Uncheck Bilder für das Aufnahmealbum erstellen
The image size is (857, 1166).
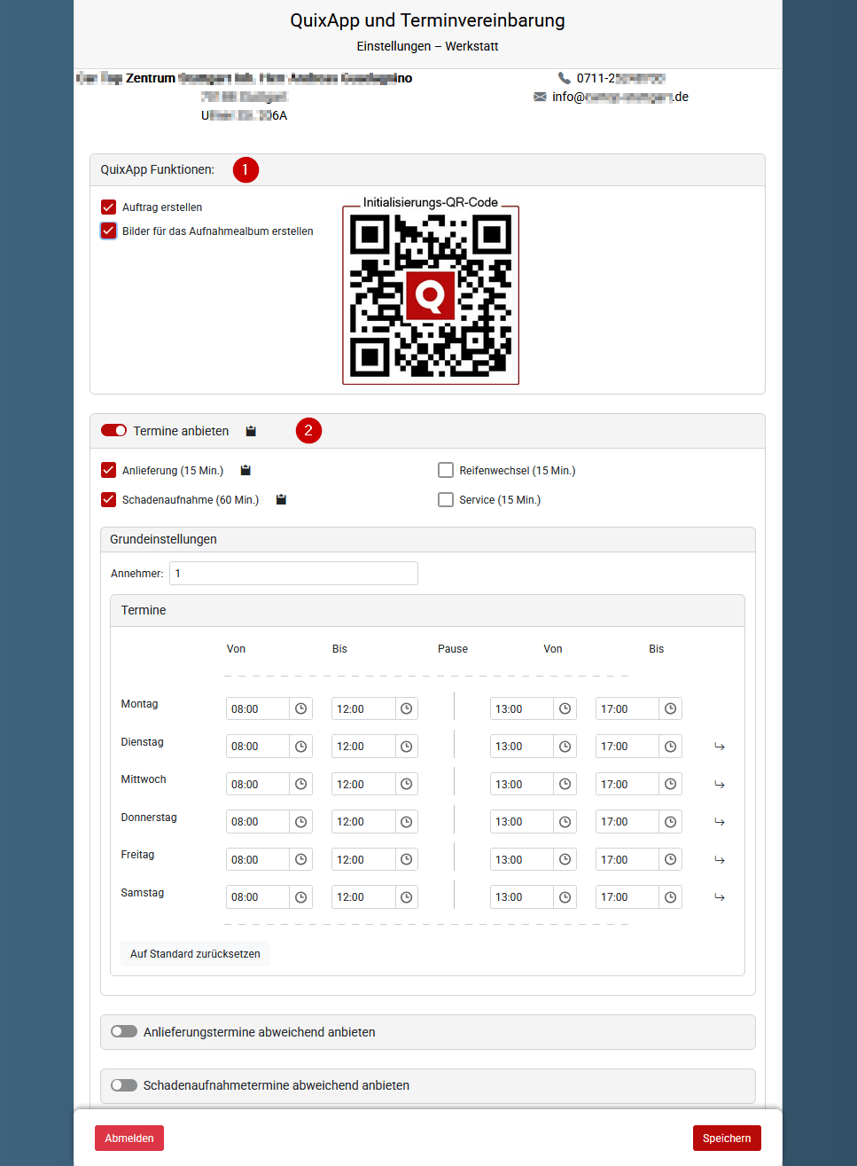click(109, 231)
